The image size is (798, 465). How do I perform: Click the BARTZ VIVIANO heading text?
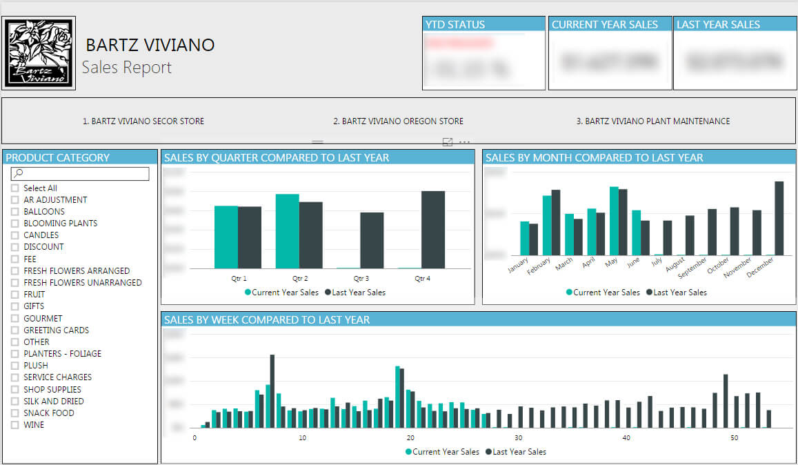150,45
